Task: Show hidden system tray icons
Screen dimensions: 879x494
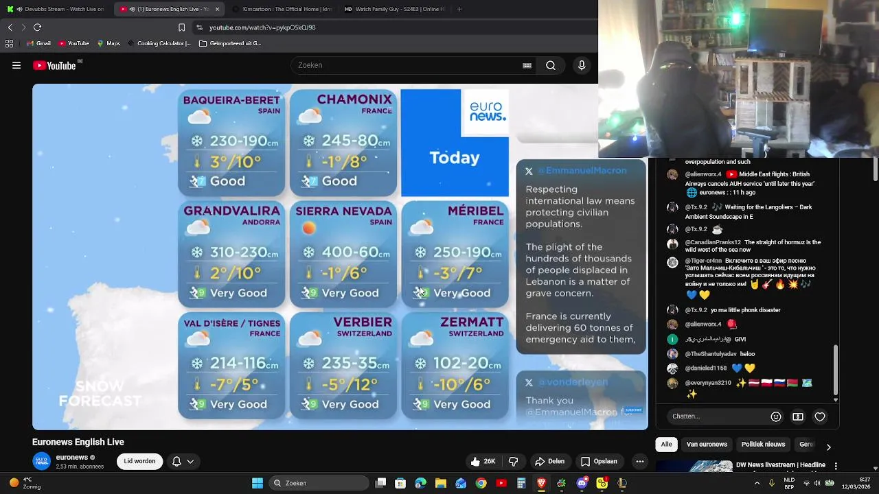Action: 758,483
